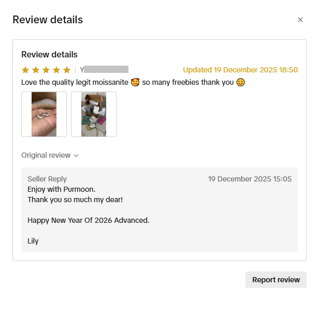Open the unboxed package freebies photo
The width and height of the screenshot is (319, 319).
[x=94, y=114]
